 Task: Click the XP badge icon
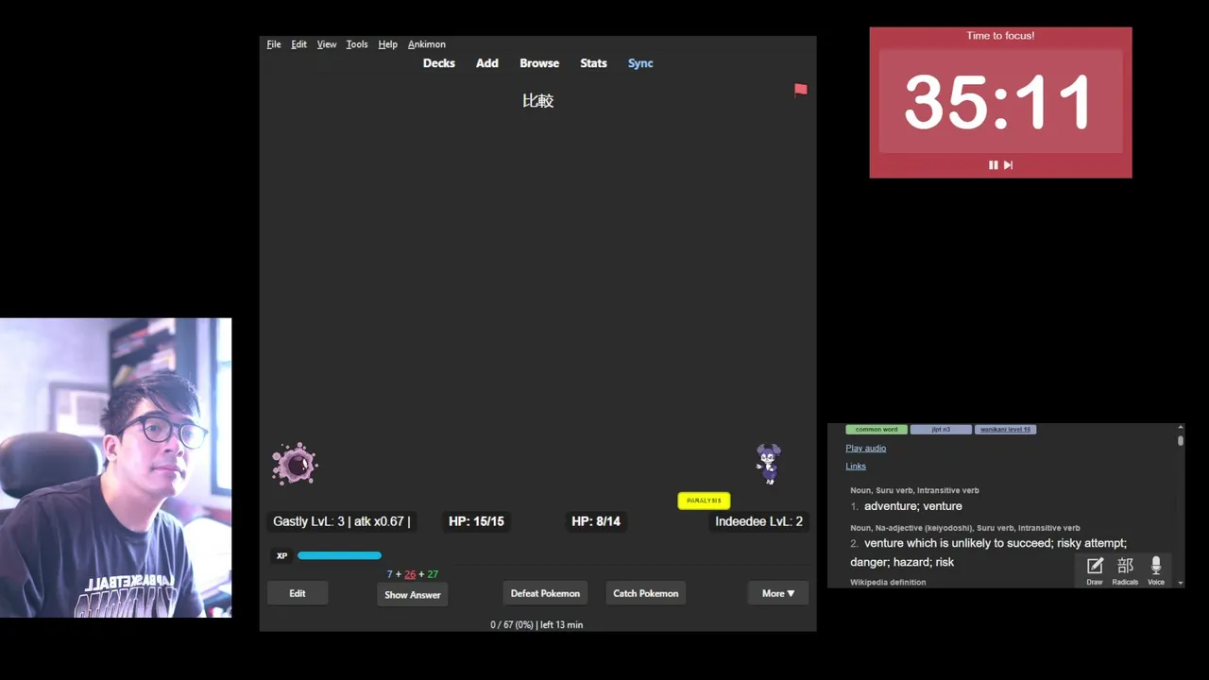[281, 555]
